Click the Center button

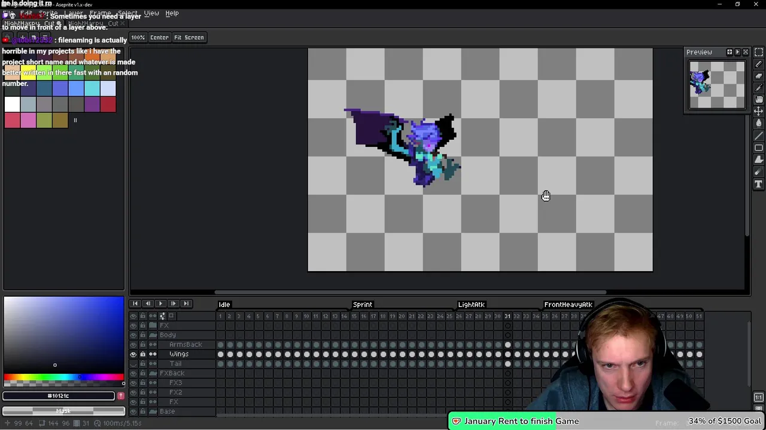tap(159, 38)
